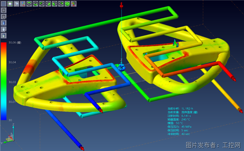Switch to top face cube view
Screen dimensions: 244x151
tap(29, 4)
